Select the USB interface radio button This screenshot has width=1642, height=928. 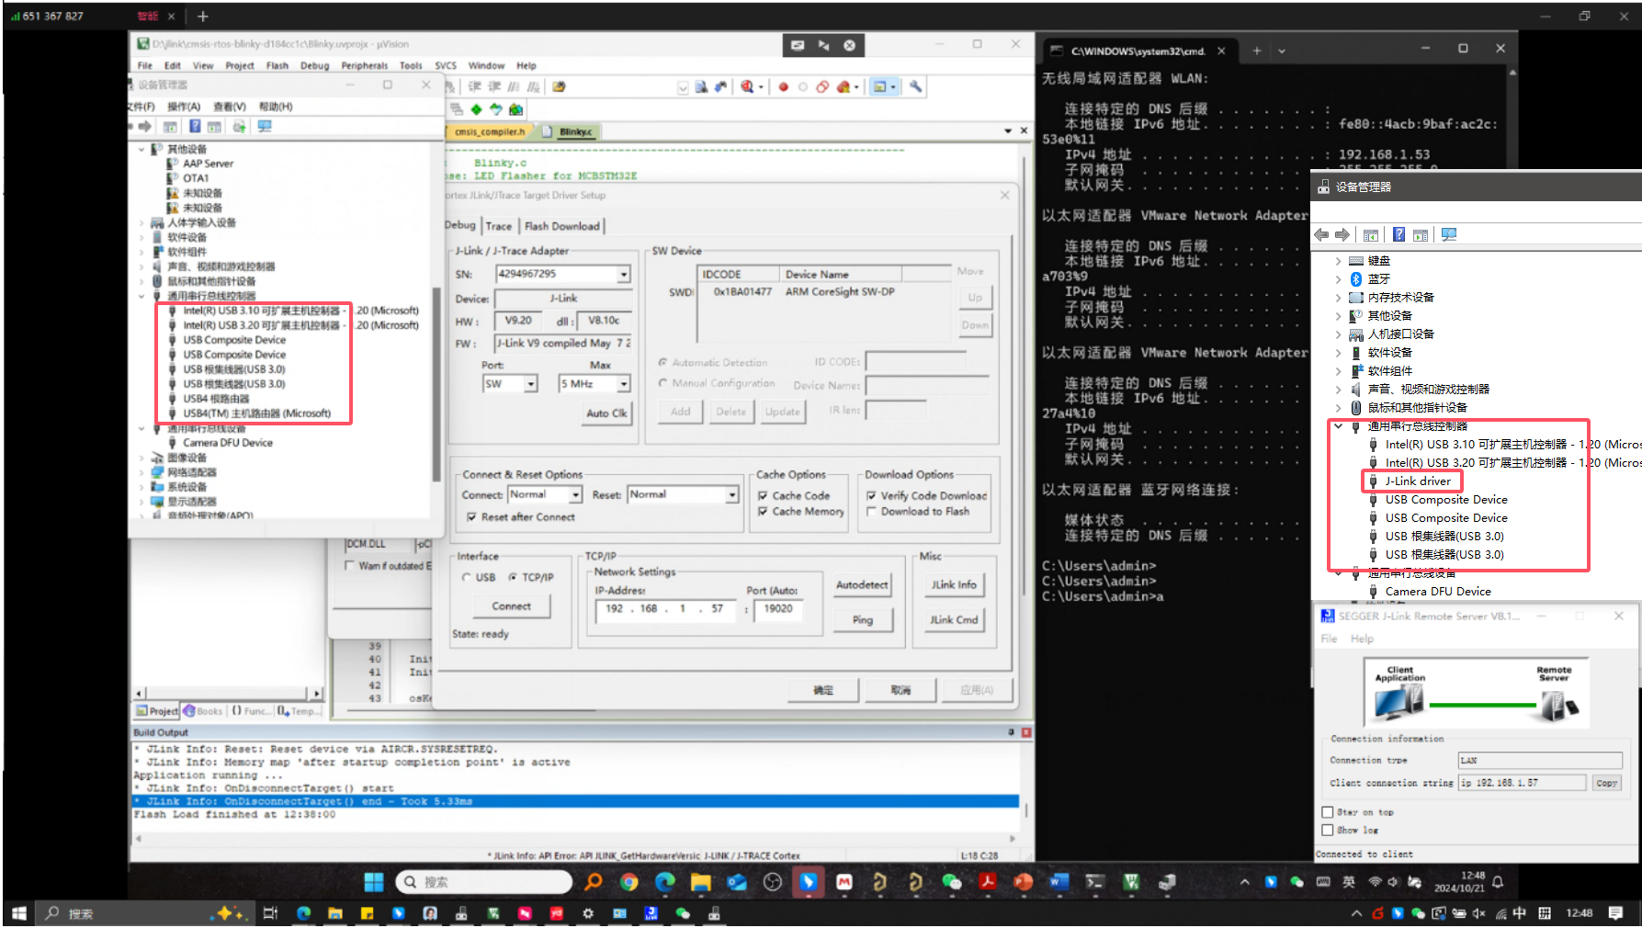click(x=467, y=578)
